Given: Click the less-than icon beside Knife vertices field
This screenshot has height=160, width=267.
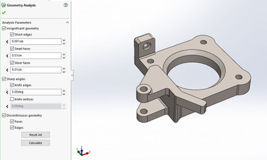Looking at the screenshot, I should click(7, 106).
